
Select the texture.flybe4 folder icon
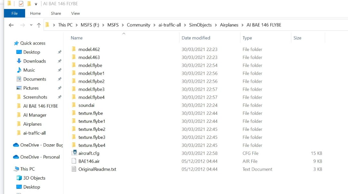click(x=74, y=145)
